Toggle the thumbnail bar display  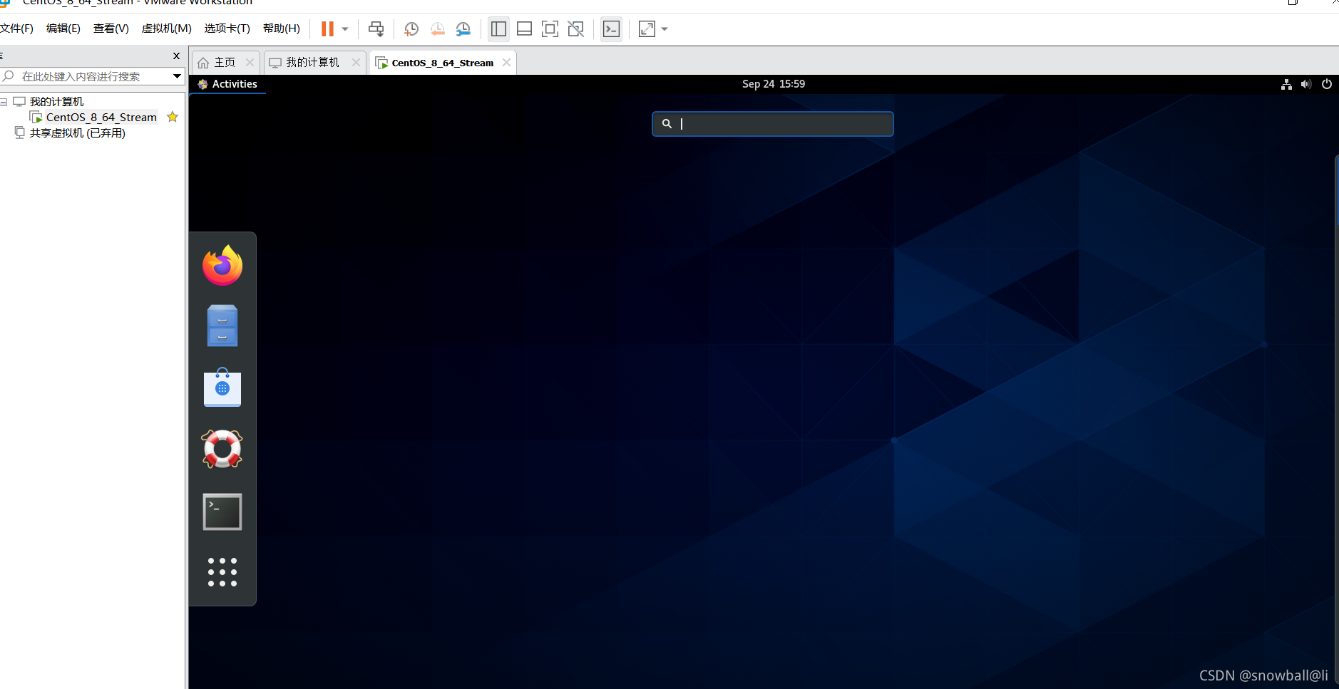[x=525, y=29]
